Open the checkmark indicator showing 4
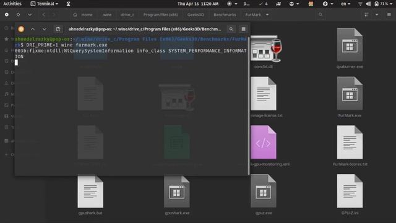Viewport: 396px width, 223px height. 264,4
